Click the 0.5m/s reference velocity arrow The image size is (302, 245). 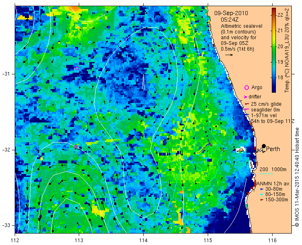229,55
